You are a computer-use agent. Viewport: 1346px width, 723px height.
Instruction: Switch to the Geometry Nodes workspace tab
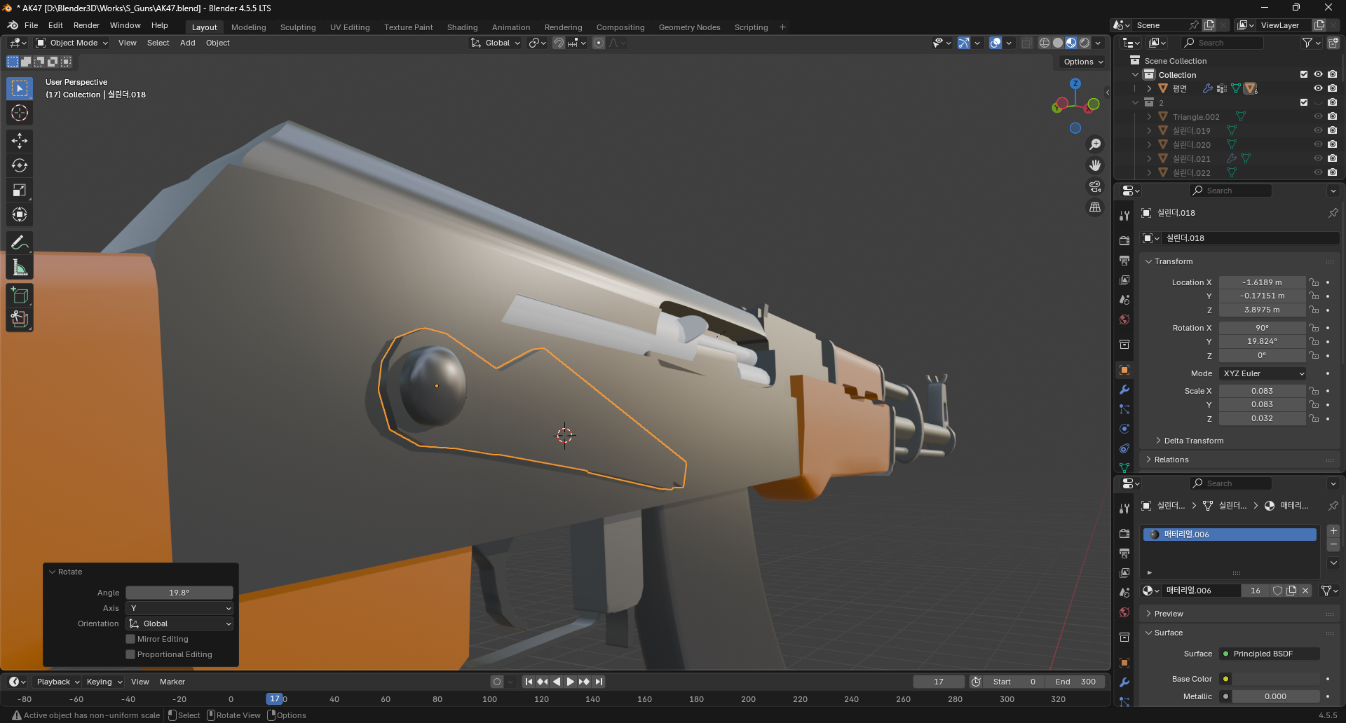click(690, 27)
